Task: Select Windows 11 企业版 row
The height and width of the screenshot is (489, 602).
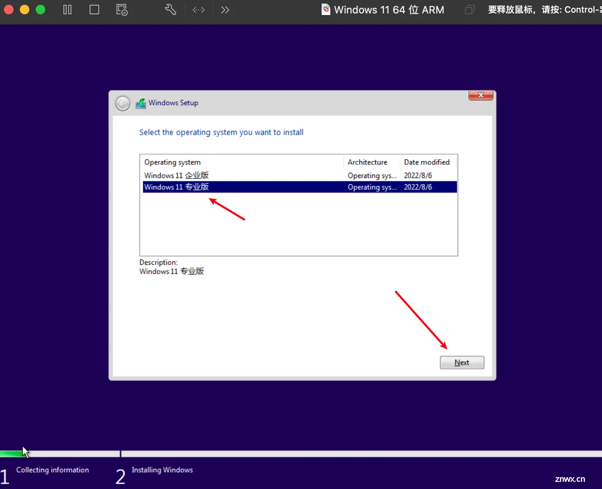Action: pyautogui.click(x=300, y=176)
